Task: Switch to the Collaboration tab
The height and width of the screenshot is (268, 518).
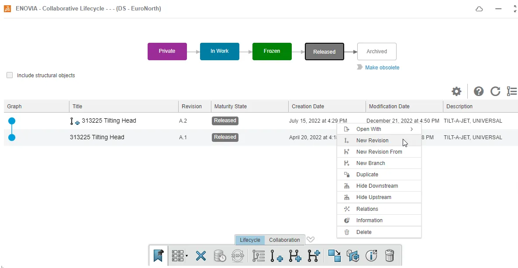Action: (284, 240)
